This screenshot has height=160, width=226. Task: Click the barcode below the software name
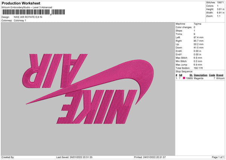tap(34, 12)
